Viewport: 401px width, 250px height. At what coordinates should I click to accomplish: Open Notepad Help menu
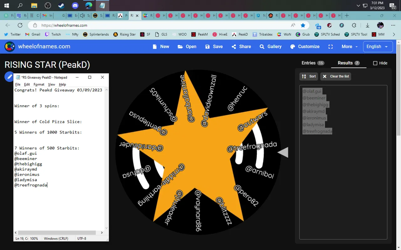62,84
